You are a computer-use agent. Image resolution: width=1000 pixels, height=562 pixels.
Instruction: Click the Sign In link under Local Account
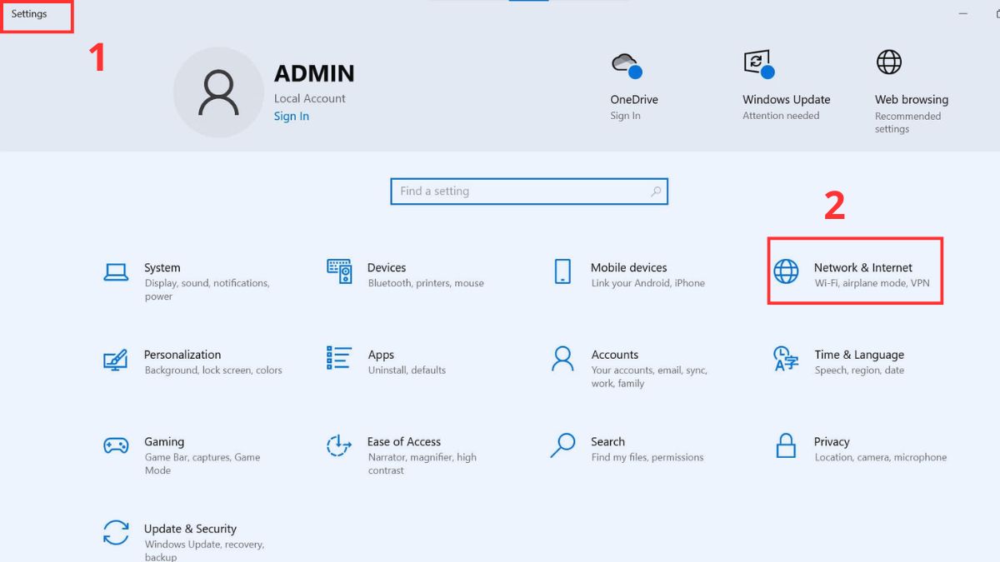pos(292,116)
